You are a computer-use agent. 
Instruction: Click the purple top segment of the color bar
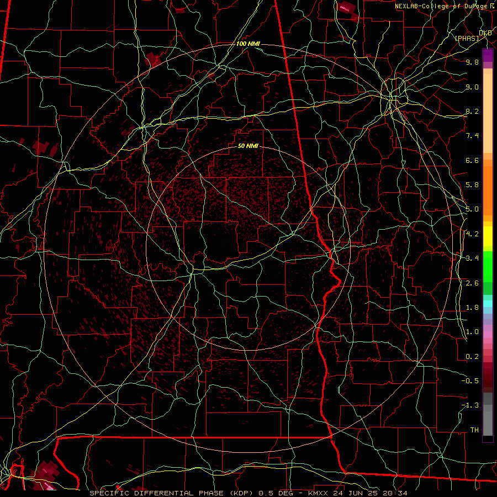[488, 55]
